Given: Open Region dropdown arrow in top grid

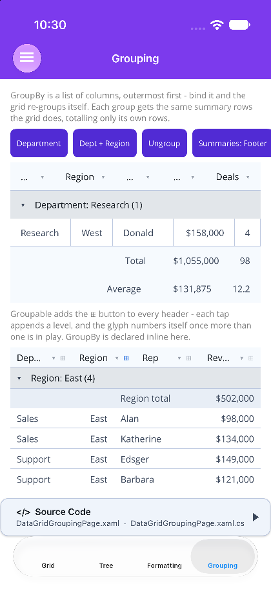Looking at the screenshot, I should tap(103, 177).
